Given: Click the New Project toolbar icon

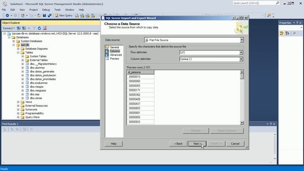Looking at the screenshot, I should [x=23, y=15].
